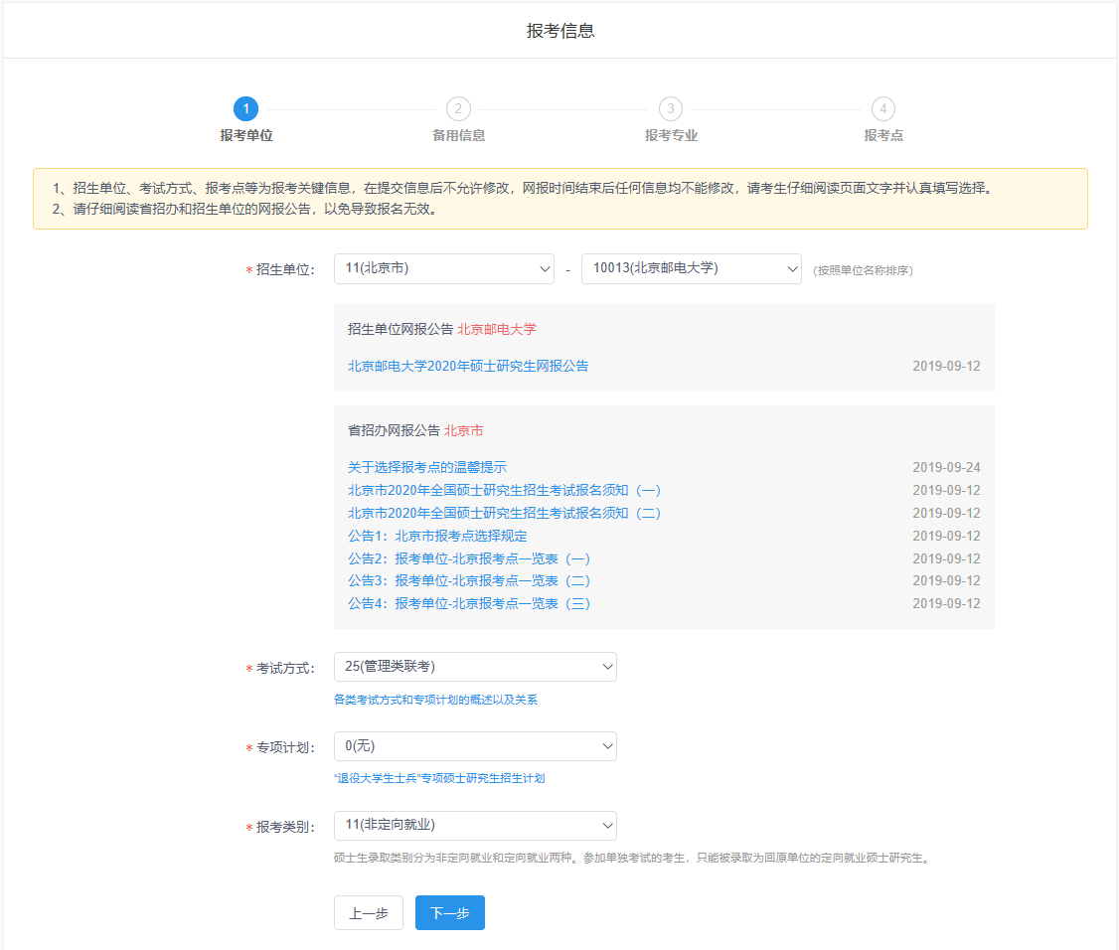Expand the 考试方式 dropdown

click(475, 667)
